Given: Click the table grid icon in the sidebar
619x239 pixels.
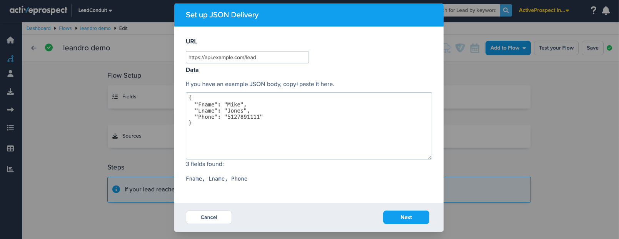Looking at the screenshot, I should [x=10, y=148].
